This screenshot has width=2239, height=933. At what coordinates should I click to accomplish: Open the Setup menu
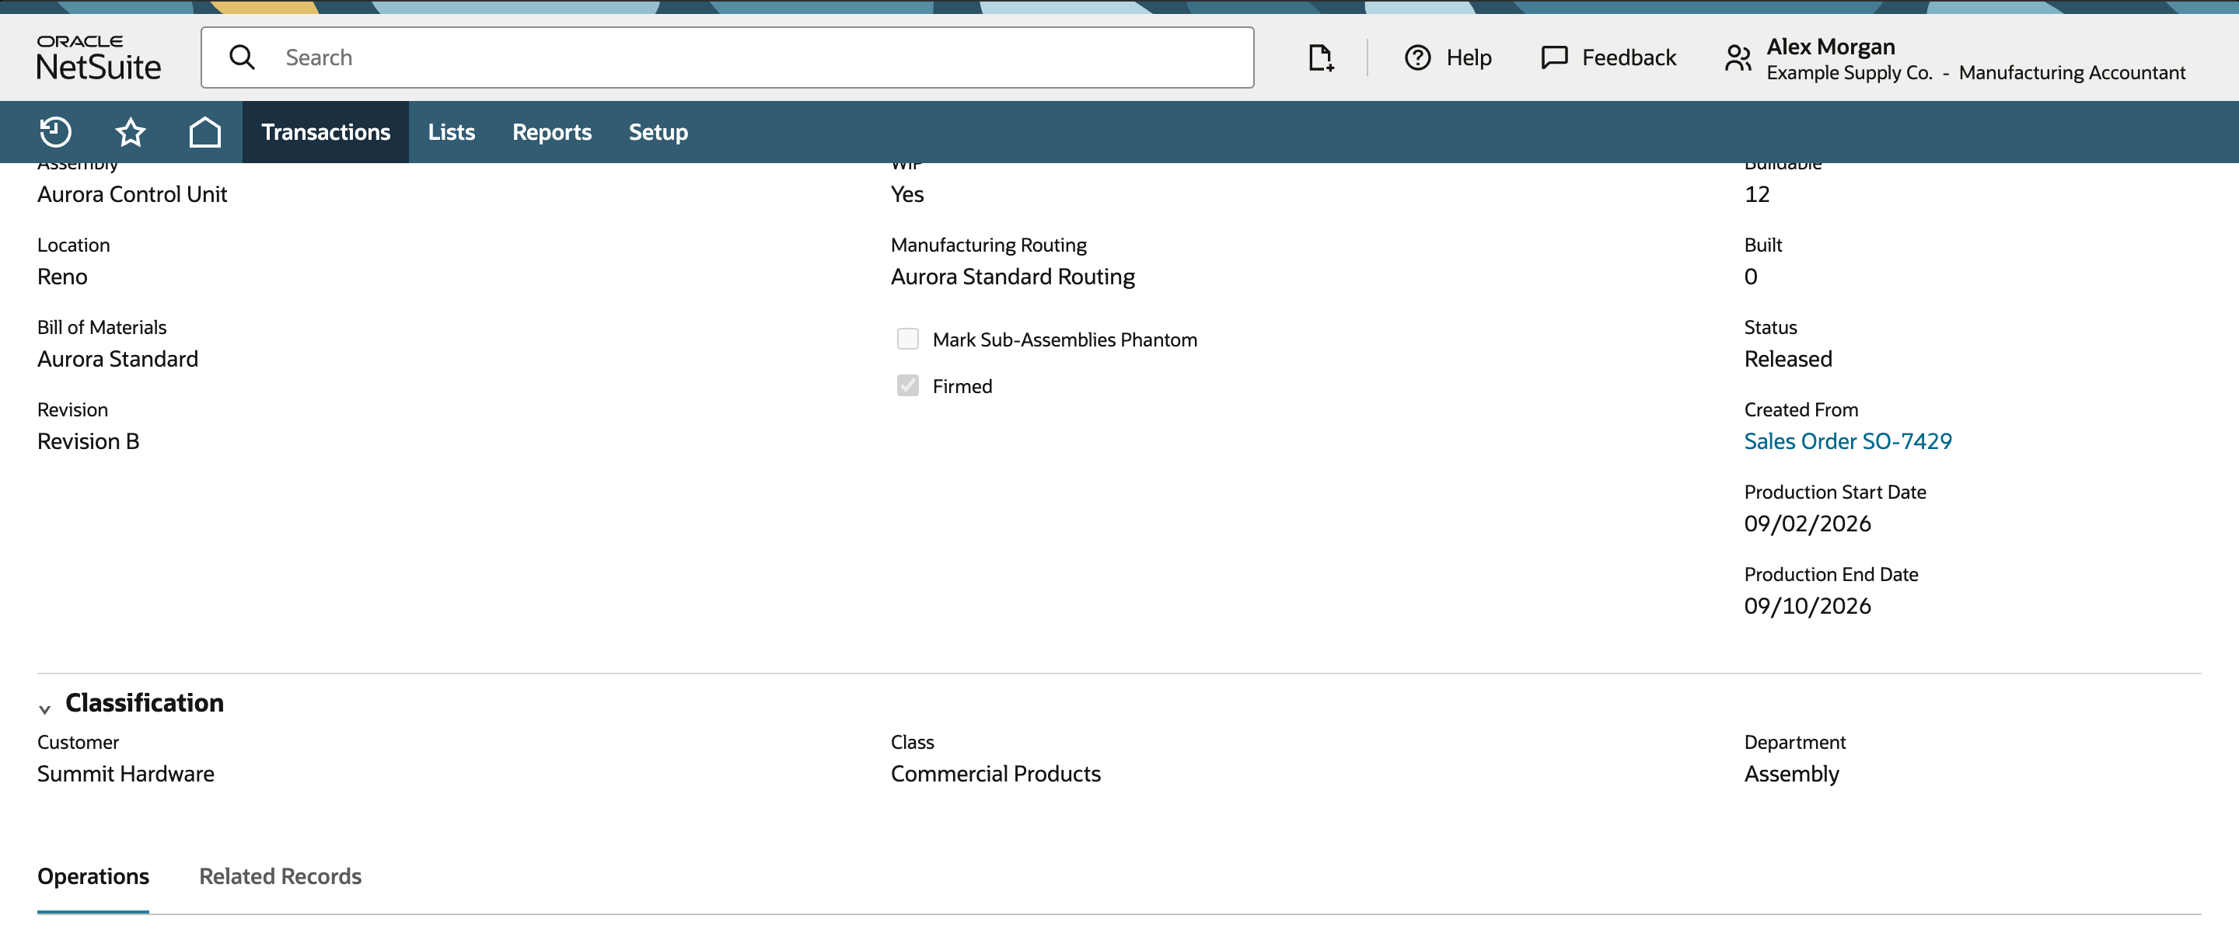pyautogui.click(x=658, y=132)
